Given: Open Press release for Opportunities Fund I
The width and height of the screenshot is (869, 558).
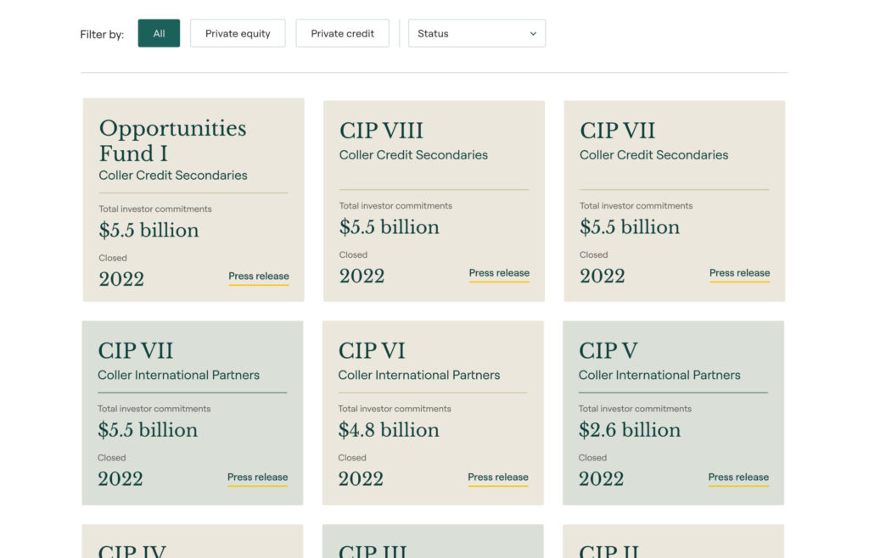Looking at the screenshot, I should [x=259, y=276].
